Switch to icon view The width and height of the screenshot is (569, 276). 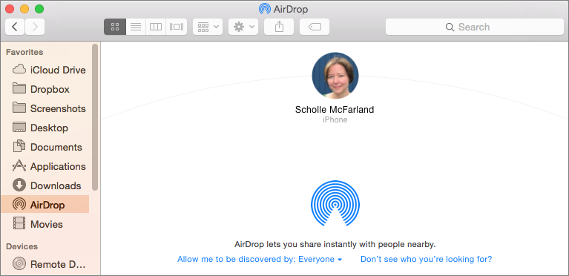115,27
